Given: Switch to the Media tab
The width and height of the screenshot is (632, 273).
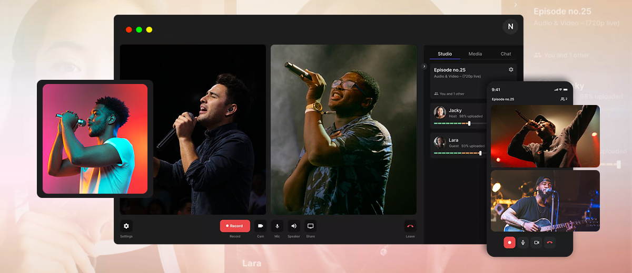Looking at the screenshot, I should (x=475, y=54).
